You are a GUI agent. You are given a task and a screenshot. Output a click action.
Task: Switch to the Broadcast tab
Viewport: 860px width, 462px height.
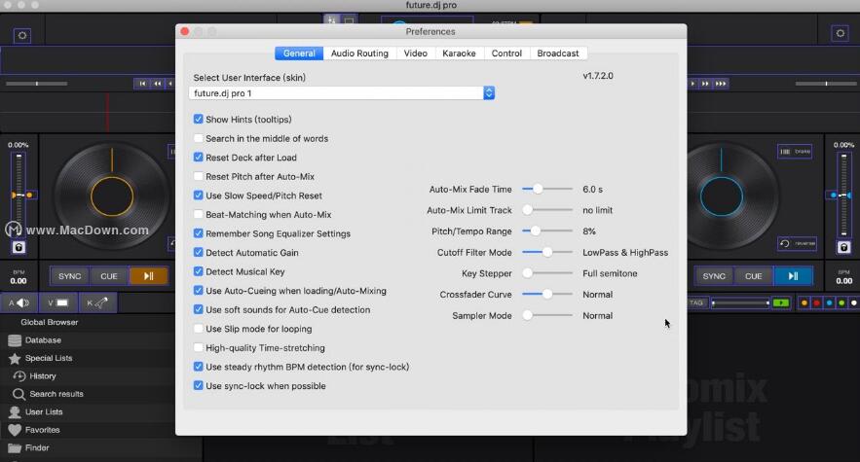pyautogui.click(x=558, y=53)
